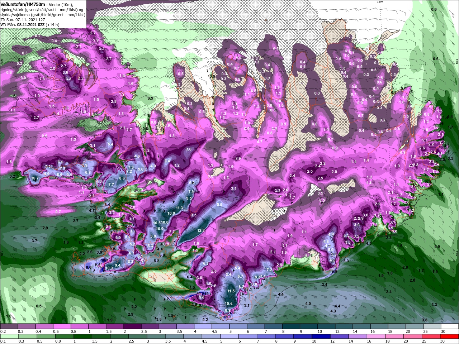The width and height of the screenshot is (459, 344).
Task: Click the hot pink swatch starting at 20 on rain scale
Action: (413, 336)
